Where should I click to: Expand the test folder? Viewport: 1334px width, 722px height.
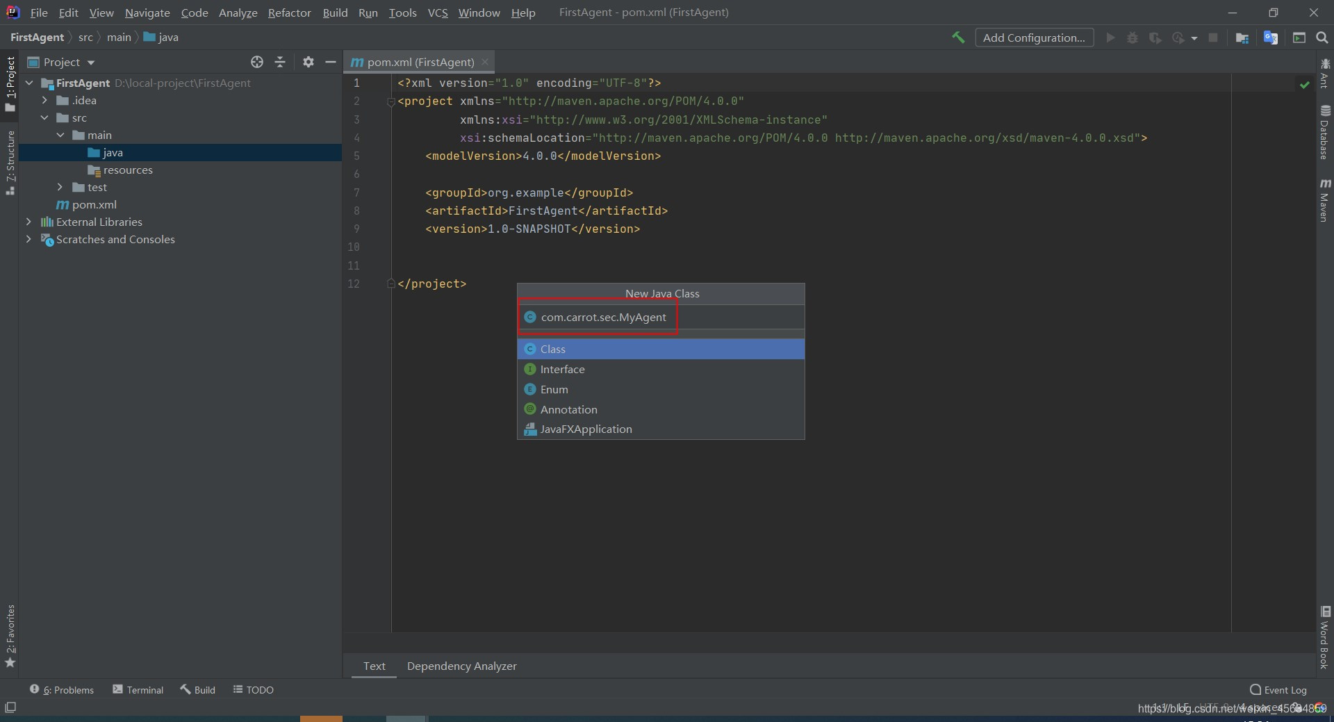pos(60,187)
